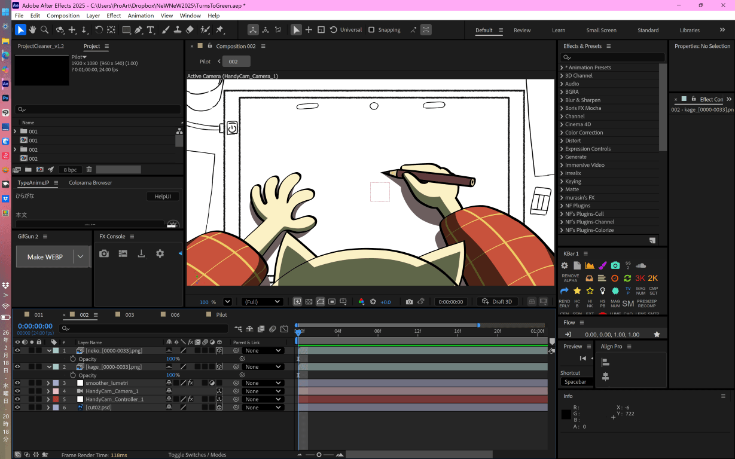
Task: Click the Make WEBP button
Action: pyautogui.click(x=45, y=257)
